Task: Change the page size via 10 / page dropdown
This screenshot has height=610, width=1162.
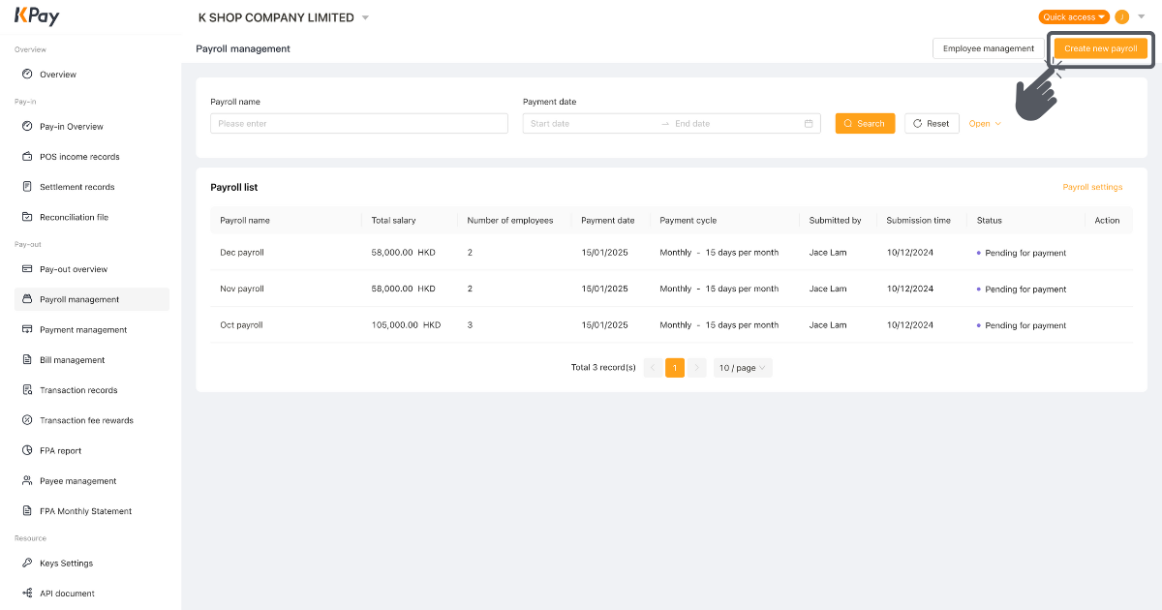Action: click(x=742, y=367)
